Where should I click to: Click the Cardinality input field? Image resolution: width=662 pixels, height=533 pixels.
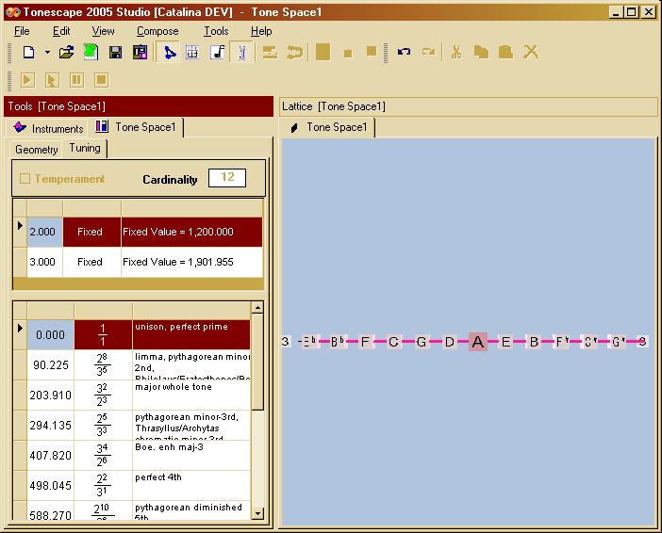coord(226,178)
